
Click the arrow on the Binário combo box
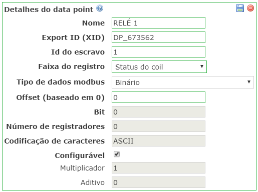[x=249, y=82]
